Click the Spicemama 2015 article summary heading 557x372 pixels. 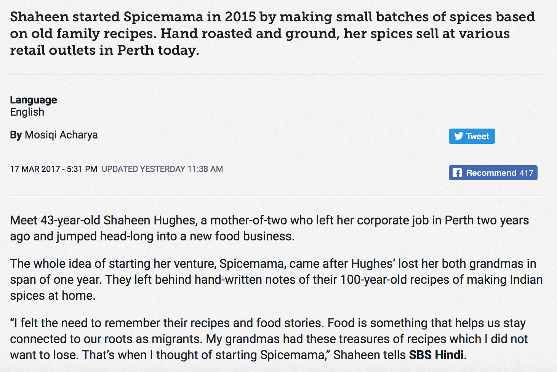coord(272,33)
